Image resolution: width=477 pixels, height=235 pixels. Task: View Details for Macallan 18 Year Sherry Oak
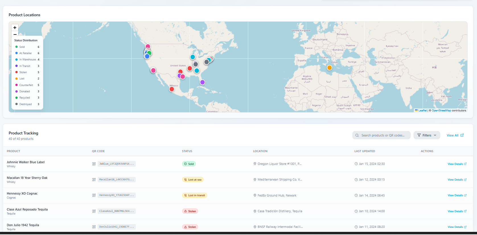tap(457, 180)
